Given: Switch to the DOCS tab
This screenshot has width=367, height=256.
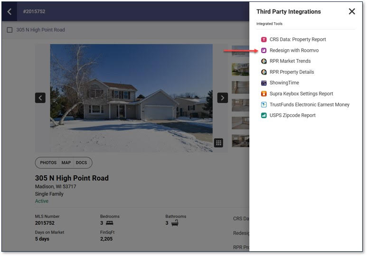Looking at the screenshot, I should (x=81, y=163).
